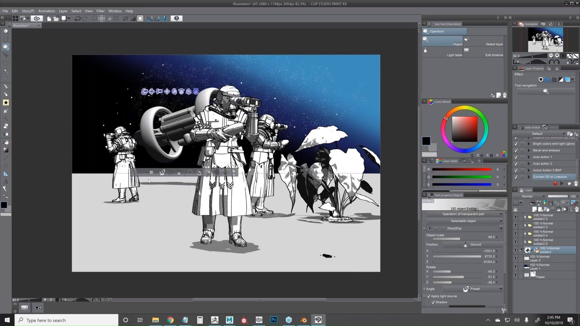The width and height of the screenshot is (580, 326).
Task: Click the Layer color effect icon
Action: point(568,79)
